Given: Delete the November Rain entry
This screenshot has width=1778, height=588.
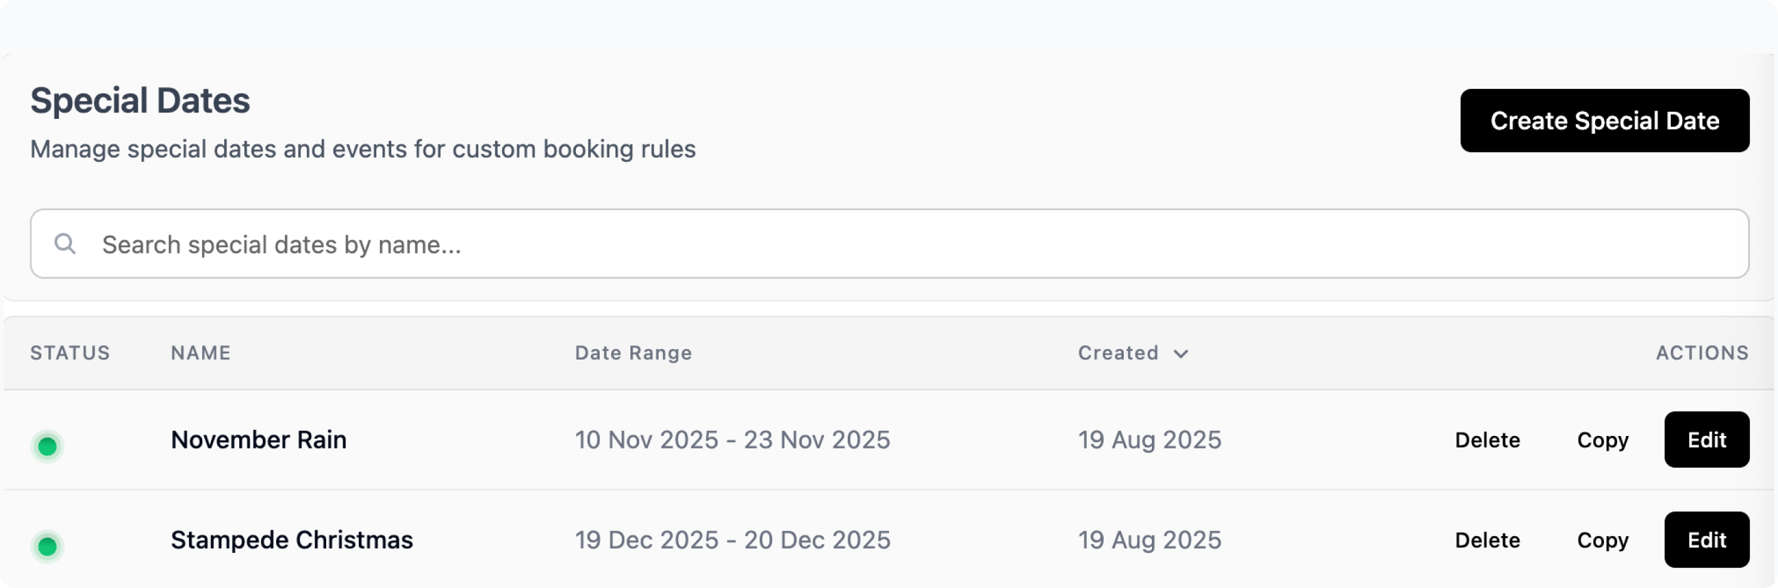Looking at the screenshot, I should 1488,440.
